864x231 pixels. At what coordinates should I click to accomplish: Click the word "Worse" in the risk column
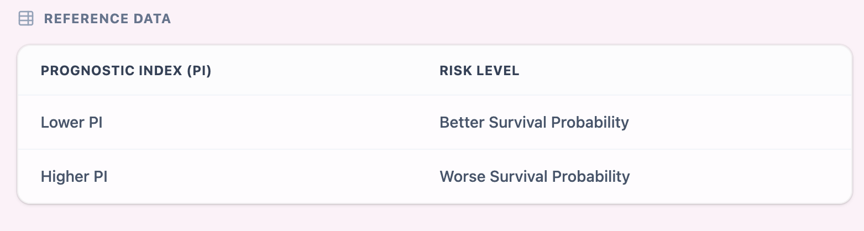[x=462, y=177]
